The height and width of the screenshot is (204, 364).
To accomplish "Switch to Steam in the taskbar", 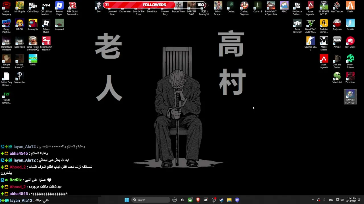I will (221, 200).
